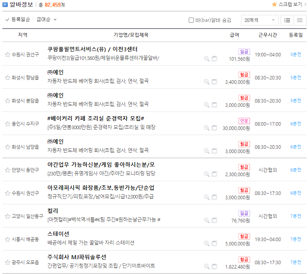The width and height of the screenshot is (308, 274).
Task: Open magnifier preview for MJ파워솔루션 listing
Action: tap(207, 267)
